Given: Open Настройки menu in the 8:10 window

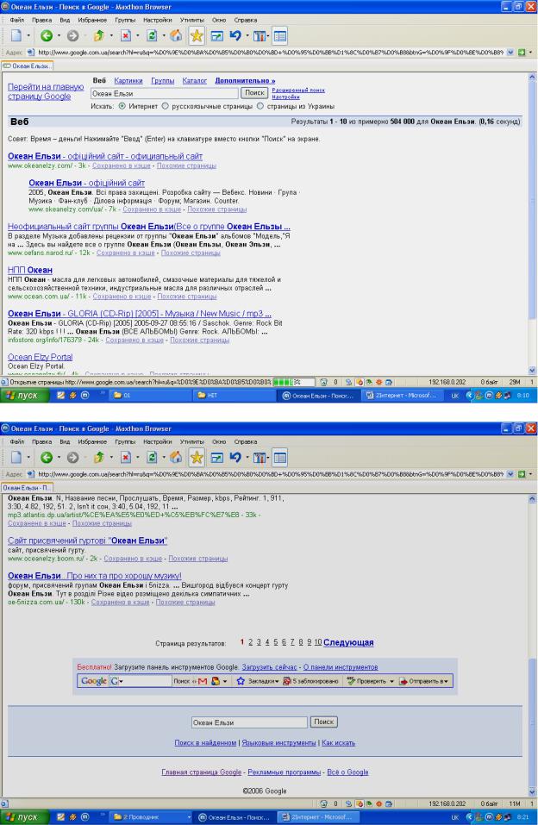Looking at the screenshot, I should pos(158,20).
